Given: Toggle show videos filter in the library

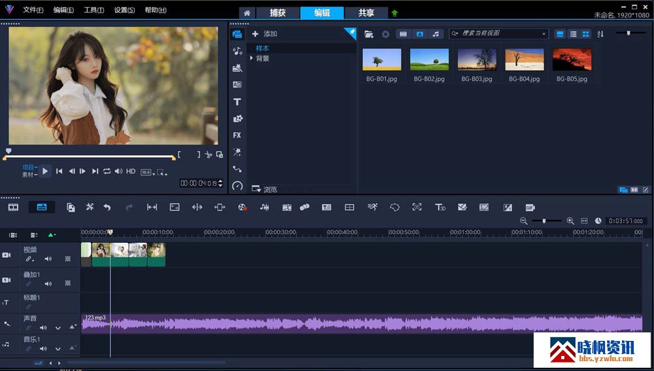Looking at the screenshot, I should (404, 34).
